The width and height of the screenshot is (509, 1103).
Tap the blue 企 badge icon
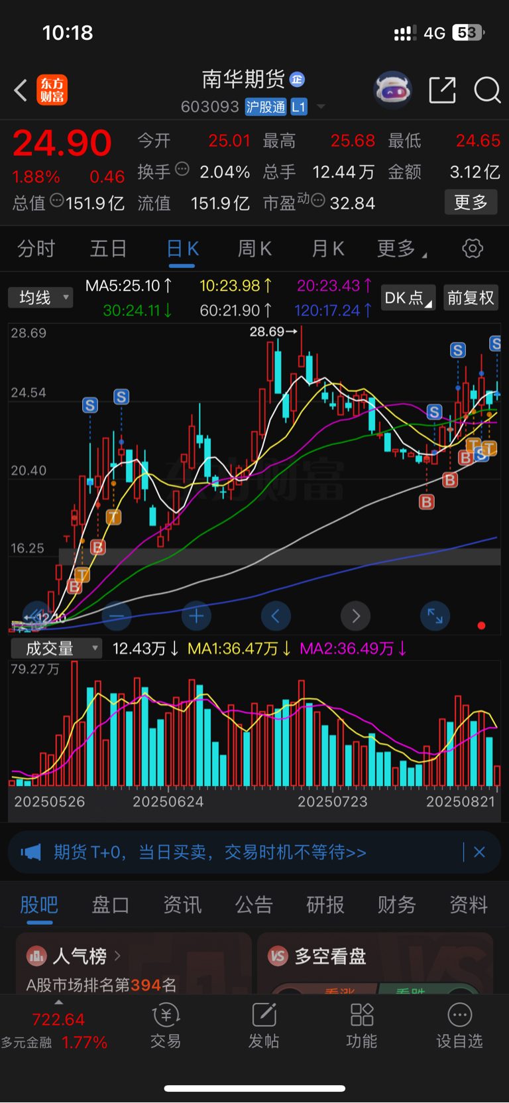(298, 80)
